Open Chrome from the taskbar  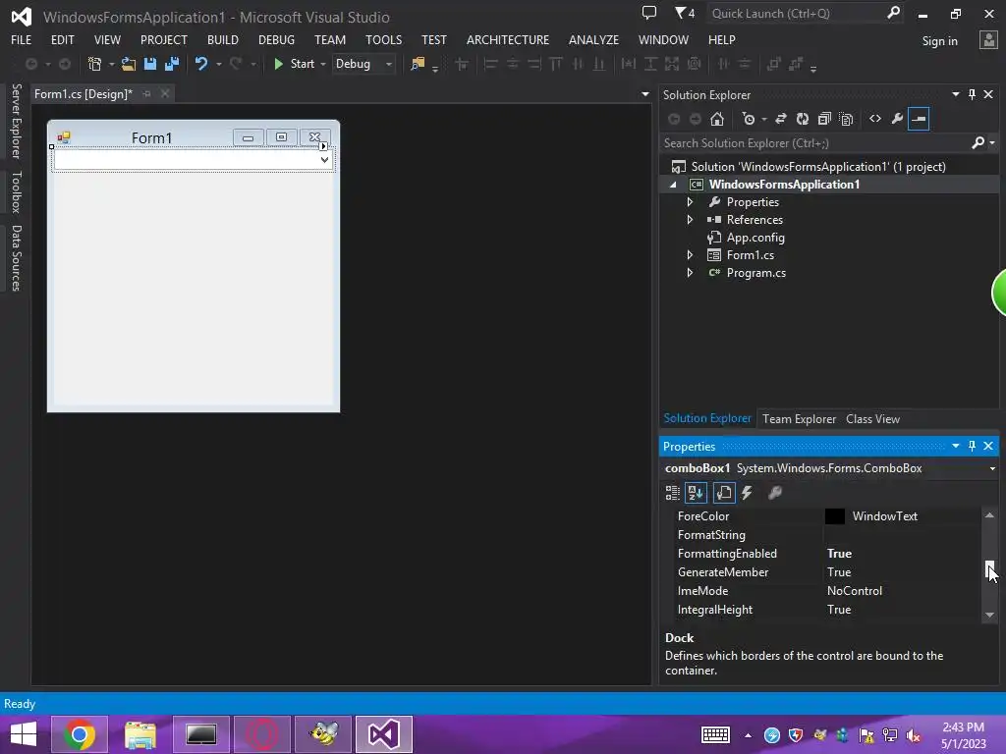(x=80, y=734)
